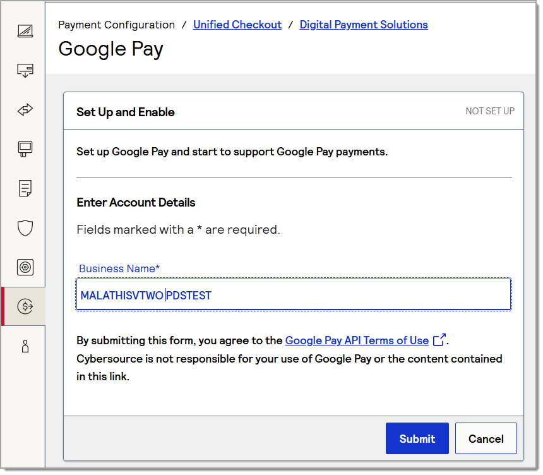Click the NOT SET UP status label
The height and width of the screenshot is (475, 543).
tap(490, 111)
